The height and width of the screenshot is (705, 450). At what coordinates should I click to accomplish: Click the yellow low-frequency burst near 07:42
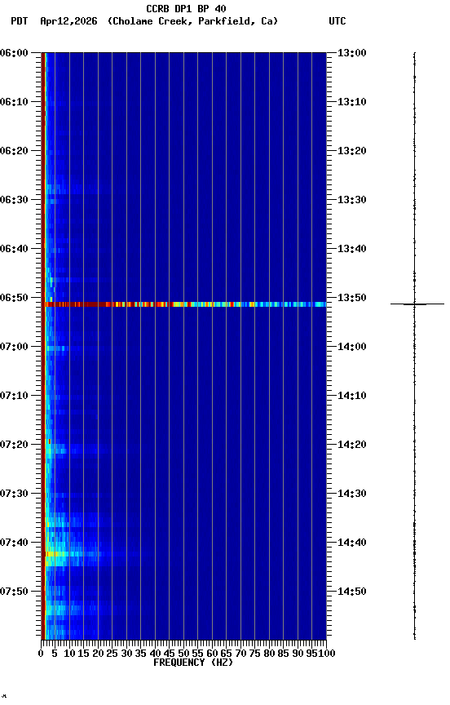[56, 554]
